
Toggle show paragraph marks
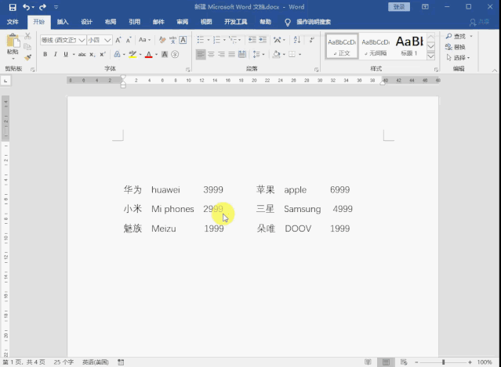coord(311,40)
